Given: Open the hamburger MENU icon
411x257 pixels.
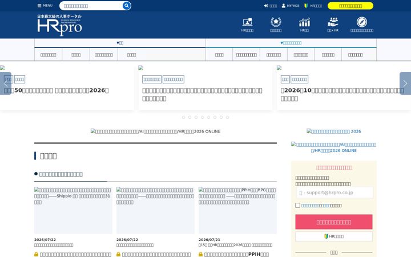Looking at the screenshot, I should [39, 6].
